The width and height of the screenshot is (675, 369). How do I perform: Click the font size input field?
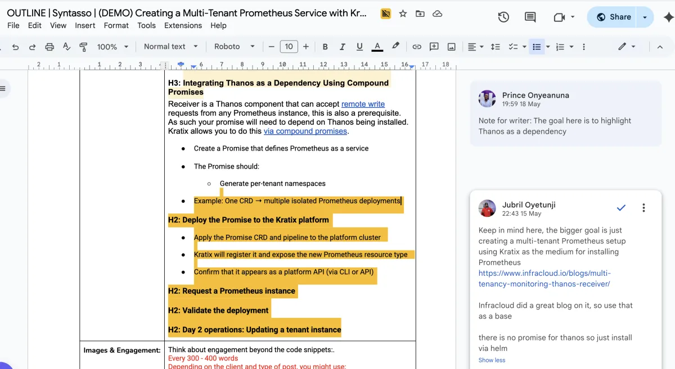(x=289, y=47)
